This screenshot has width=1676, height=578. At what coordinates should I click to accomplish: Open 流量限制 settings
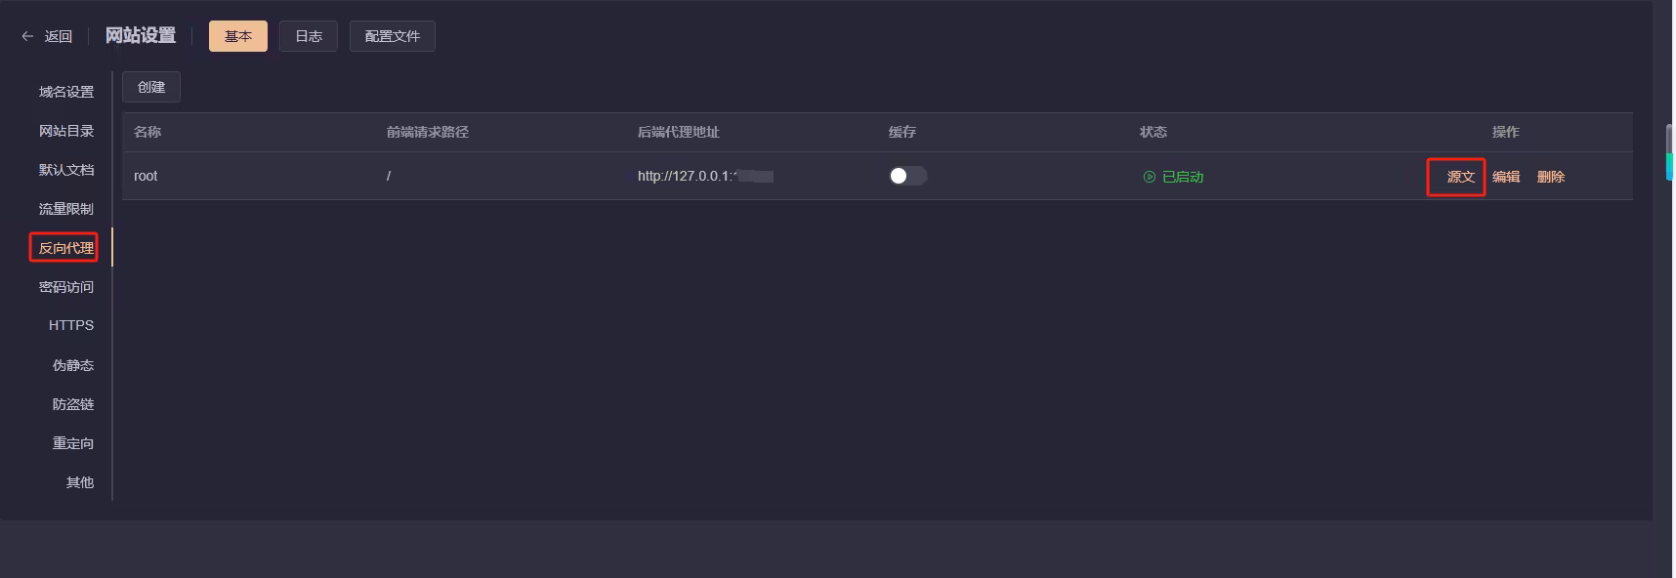(x=66, y=209)
